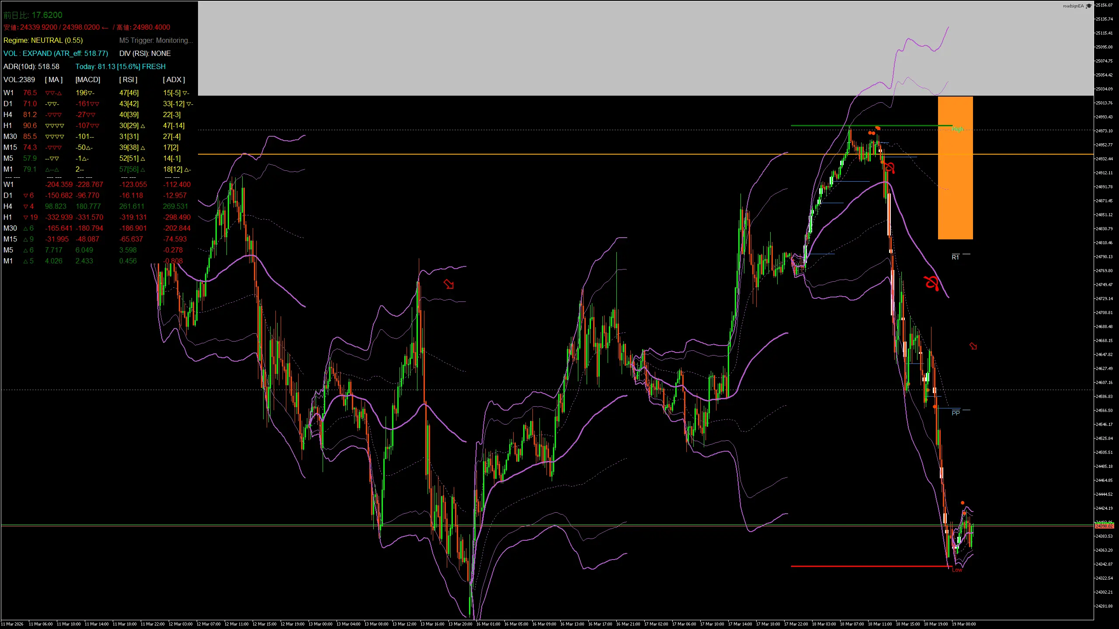Click the Regime: NEUTRAL (0.55) label
The width and height of the screenshot is (1119, 629).
point(43,40)
